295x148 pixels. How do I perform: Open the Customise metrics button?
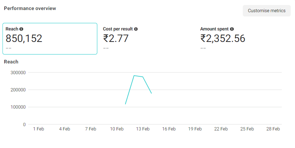coord(267,11)
